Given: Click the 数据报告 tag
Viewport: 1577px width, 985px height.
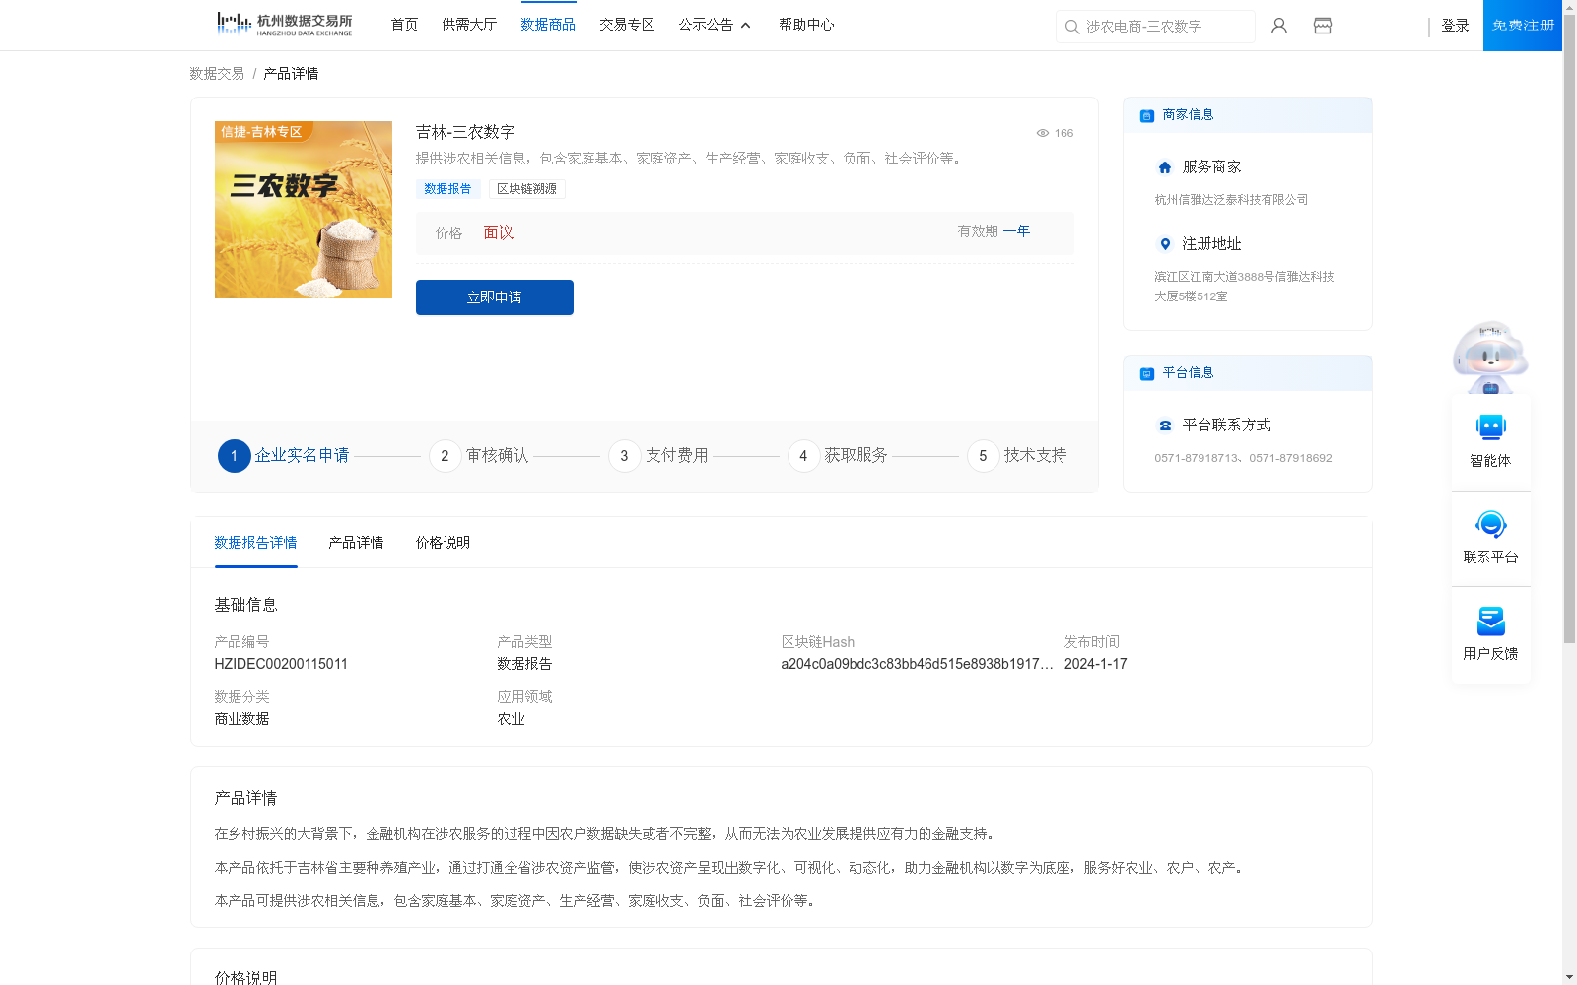Looking at the screenshot, I should tap(447, 189).
